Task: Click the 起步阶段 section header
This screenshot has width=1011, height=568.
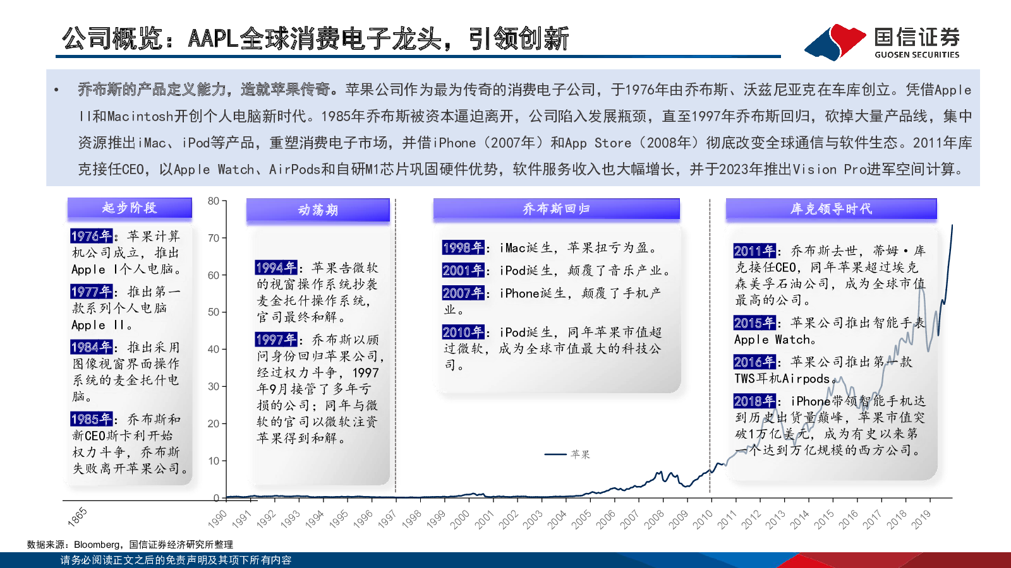Action: click(130, 208)
